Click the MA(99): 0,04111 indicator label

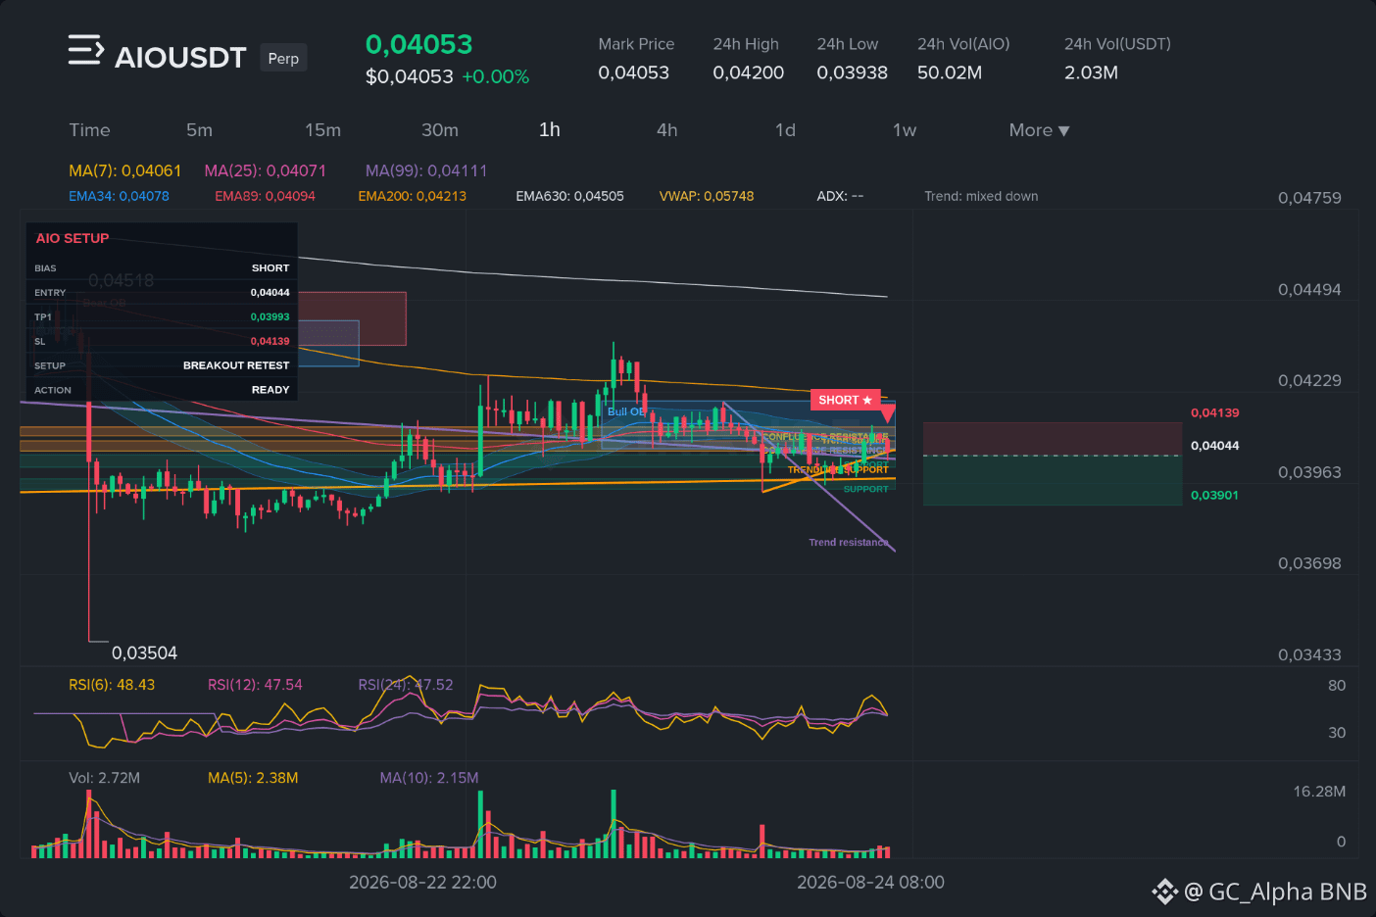[x=426, y=170]
